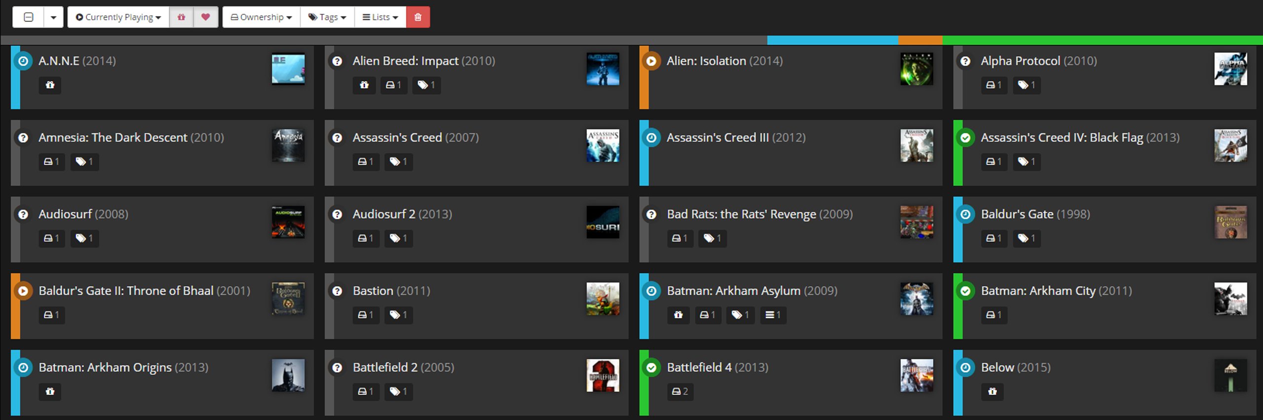
Task: Click the Assassin's Creed (2007) cover thumbnail
Action: pos(603,146)
